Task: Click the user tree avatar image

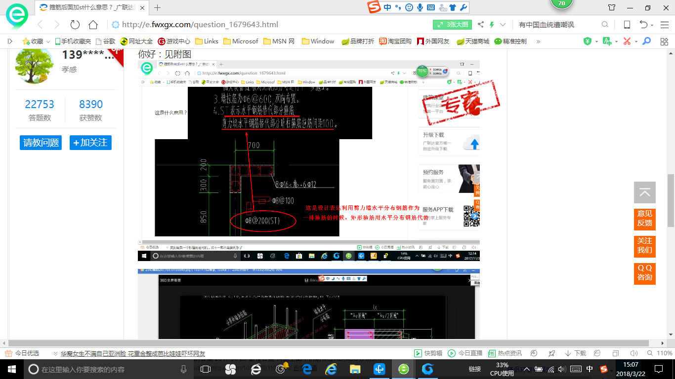Action: [34, 66]
